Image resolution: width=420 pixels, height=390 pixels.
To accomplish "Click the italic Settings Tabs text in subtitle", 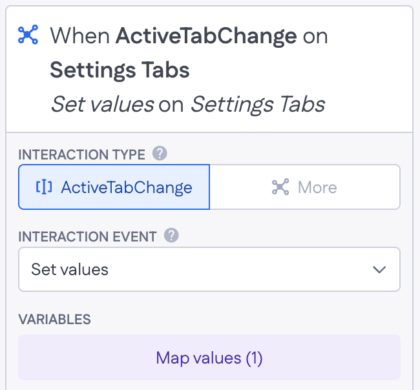I will pyautogui.click(x=258, y=105).
